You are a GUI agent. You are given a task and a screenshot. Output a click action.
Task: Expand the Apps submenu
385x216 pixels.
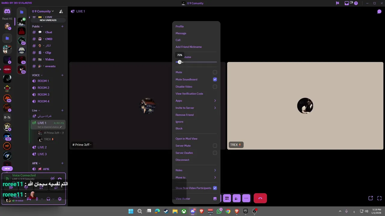[x=196, y=101]
